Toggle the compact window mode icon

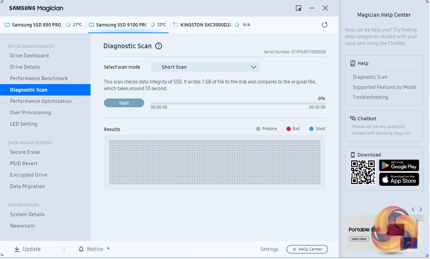click(x=298, y=8)
